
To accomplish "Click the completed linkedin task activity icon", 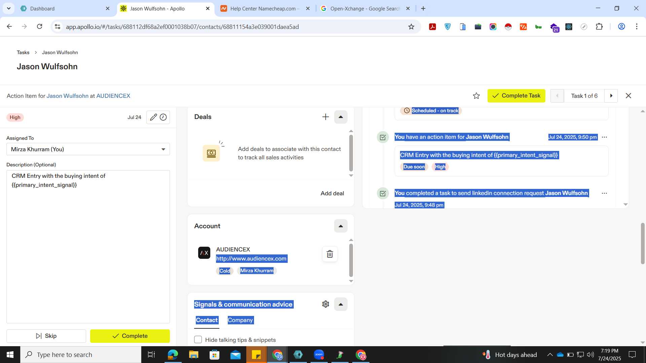I will coord(383,193).
